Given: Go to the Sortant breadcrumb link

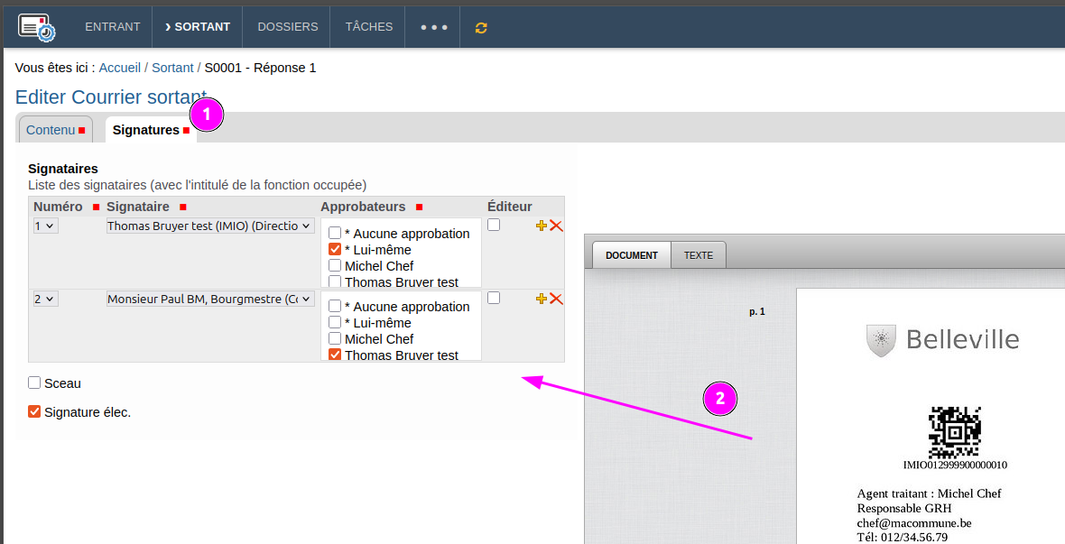Looking at the screenshot, I should 172,68.
